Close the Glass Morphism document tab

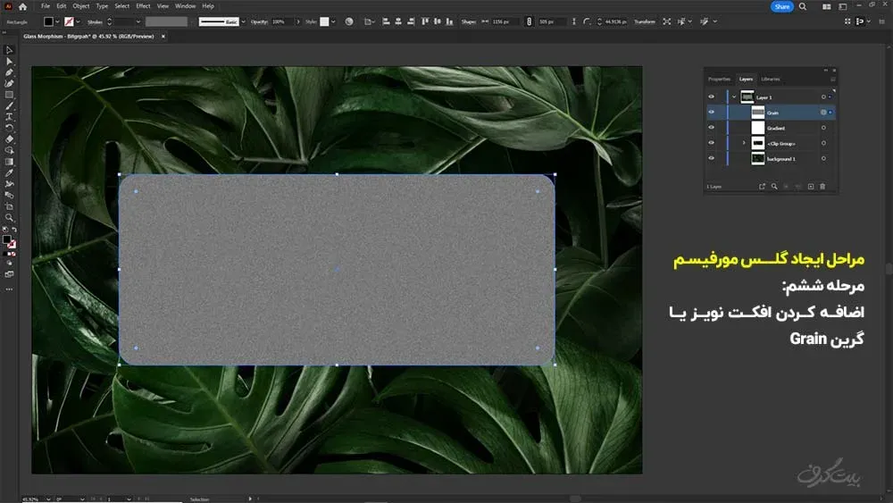coord(163,37)
